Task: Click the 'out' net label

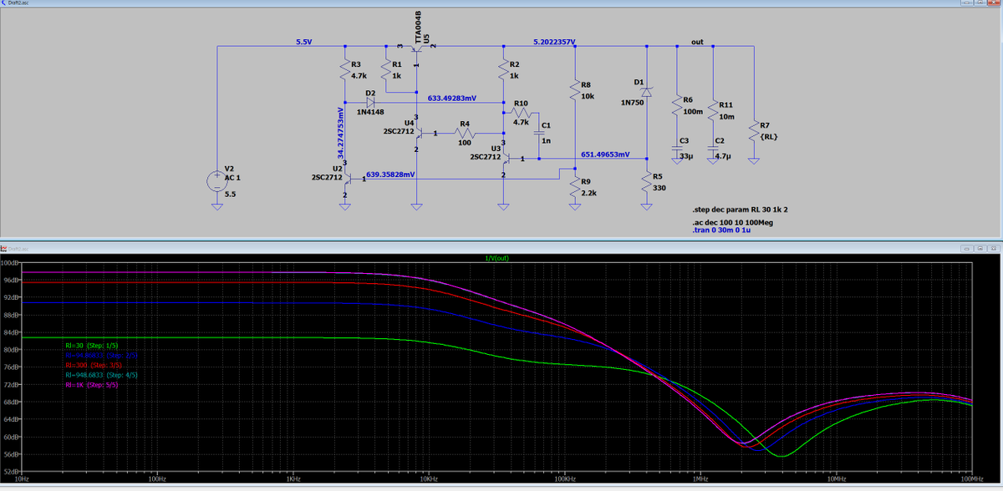Action: [698, 42]
